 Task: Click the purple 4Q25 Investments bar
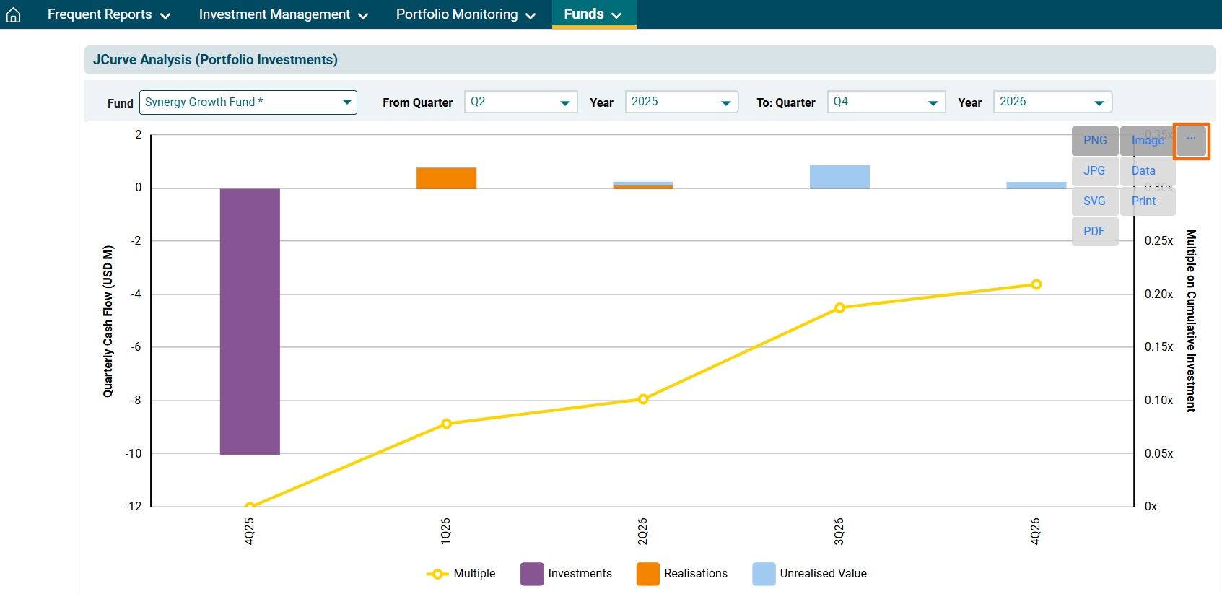tap(250, 321)
